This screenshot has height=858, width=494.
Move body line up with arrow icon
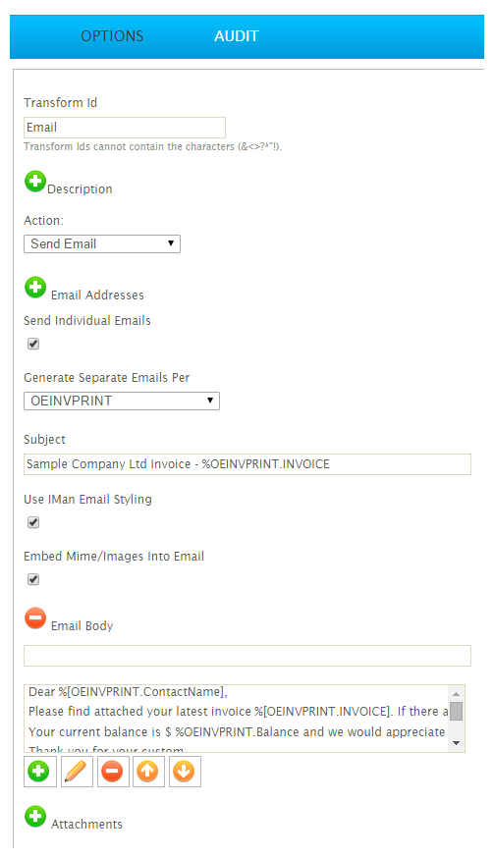tap(148, 772)
